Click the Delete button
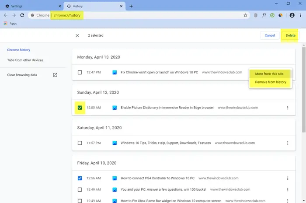306x203 pixels. [290, 35]
